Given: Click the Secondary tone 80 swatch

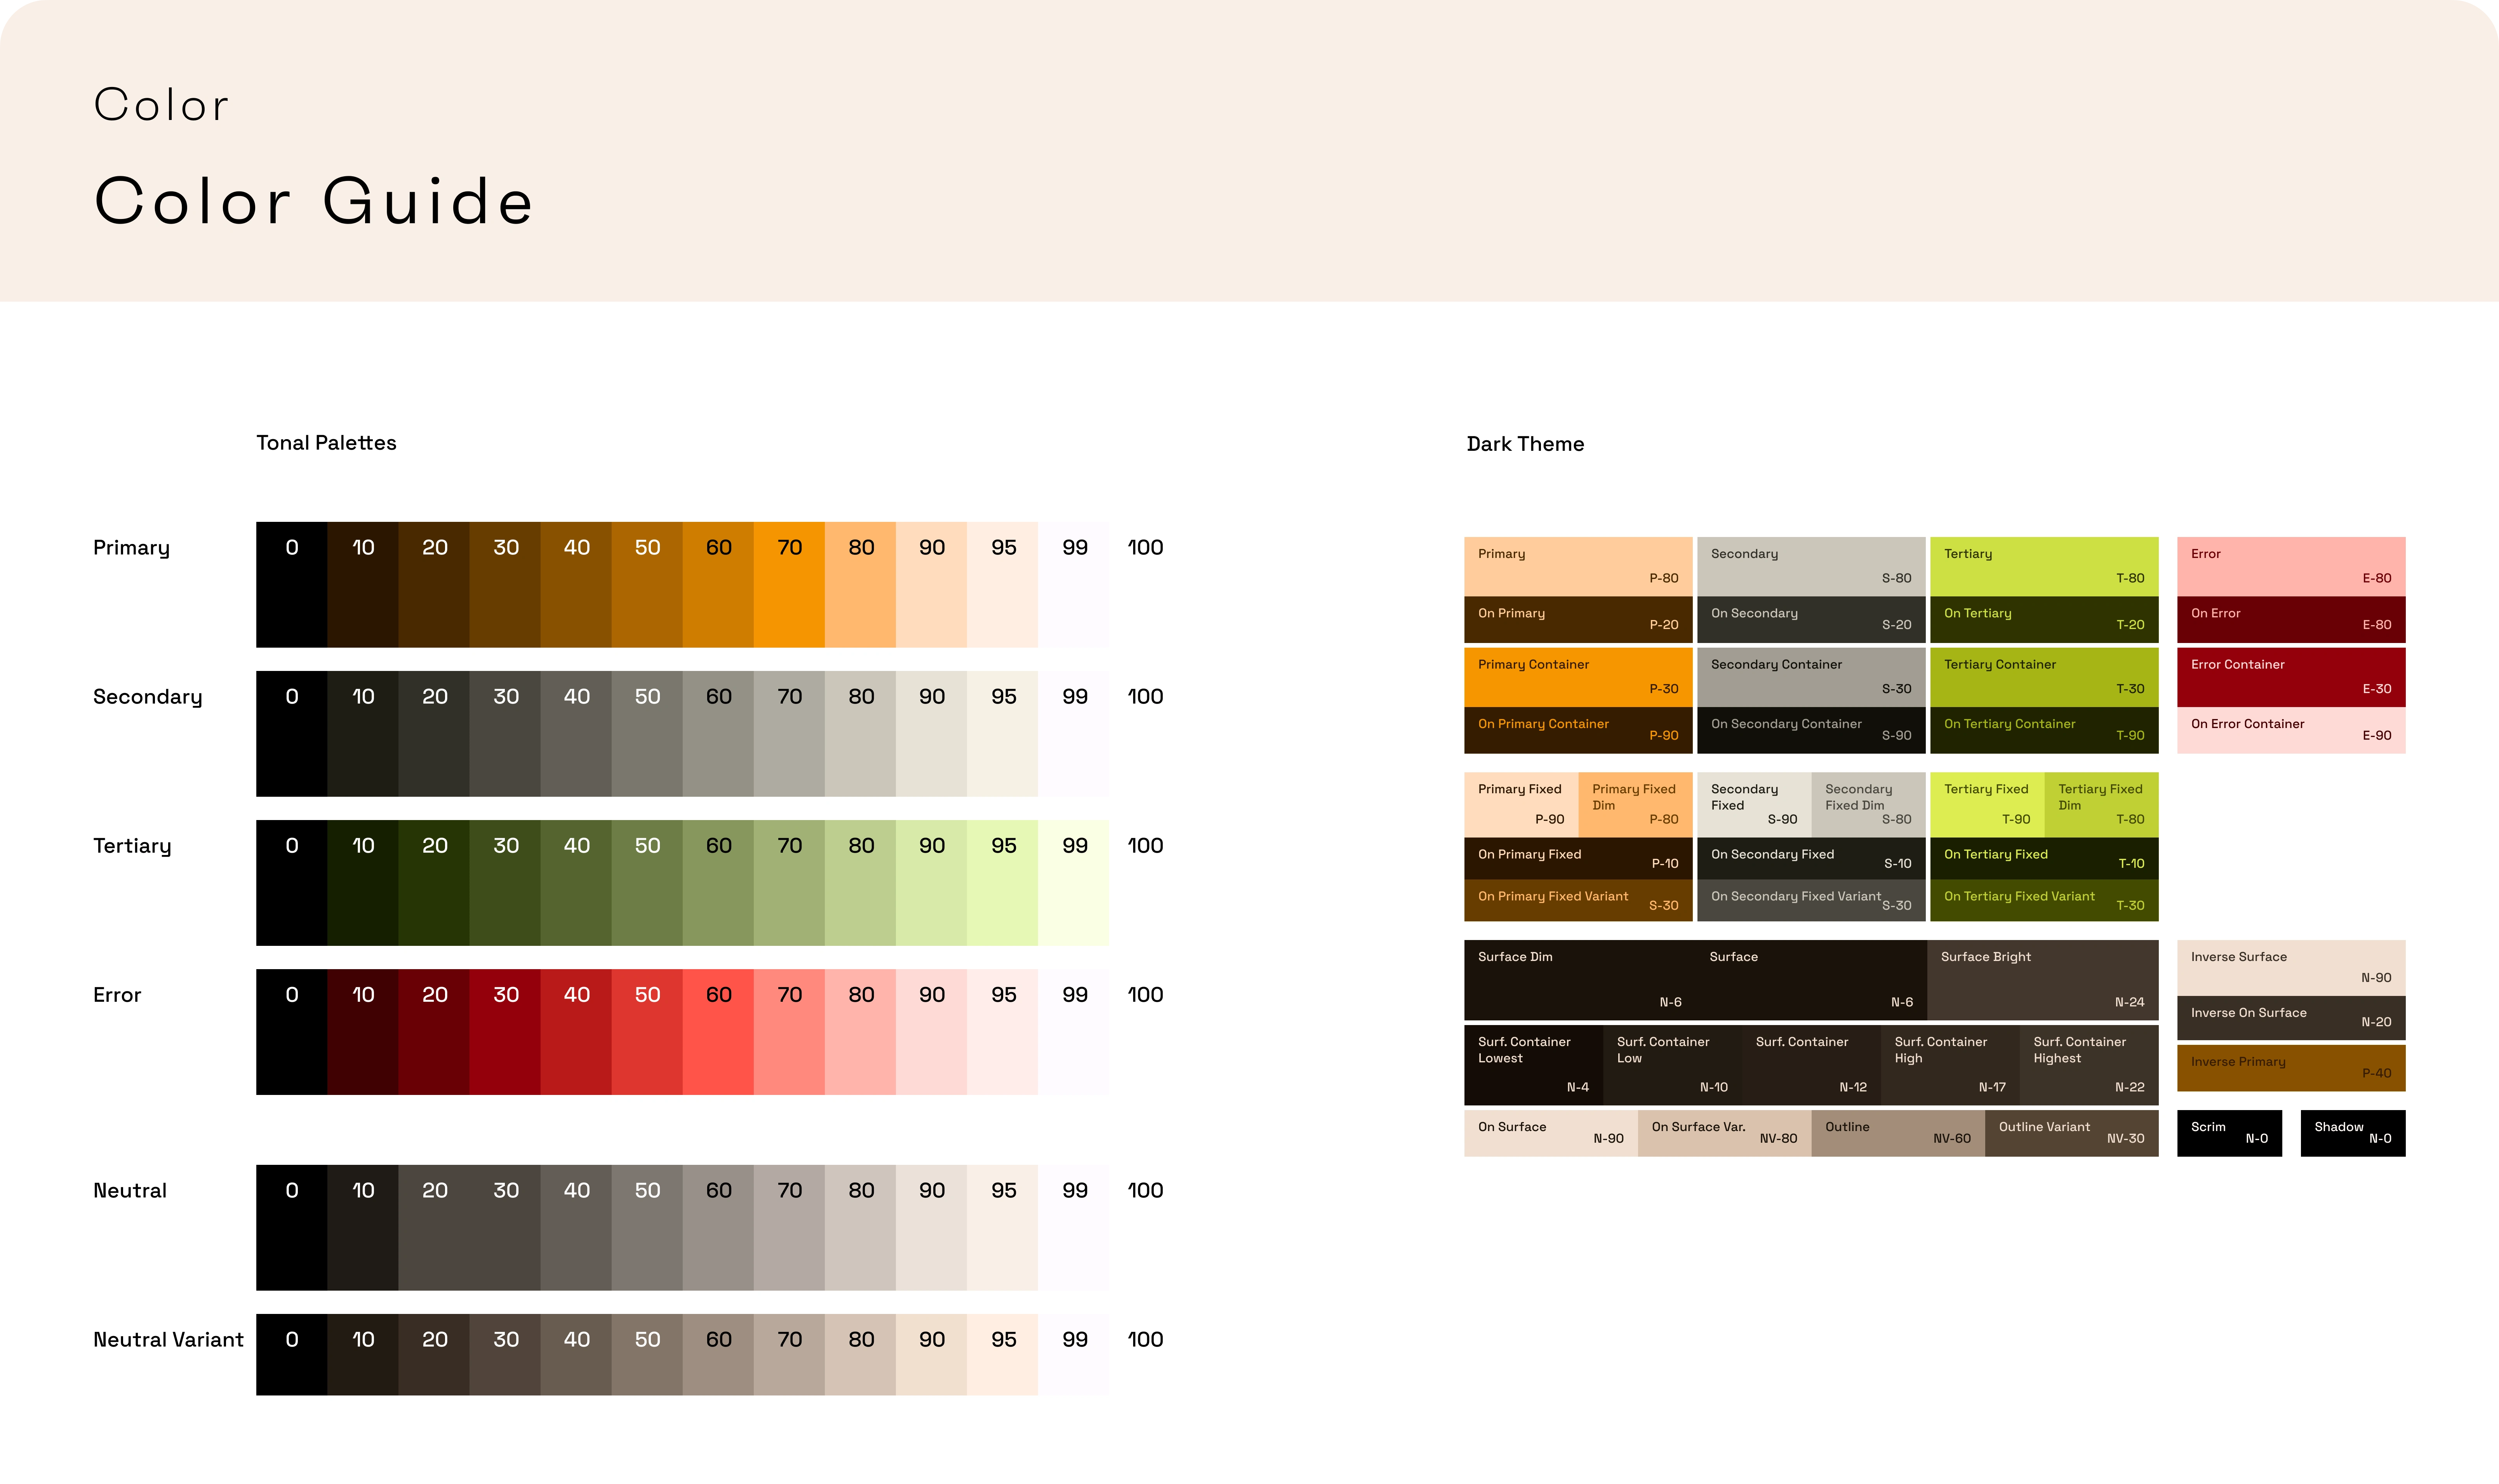Looking at the screenshot, I should (x=860, y=733).
